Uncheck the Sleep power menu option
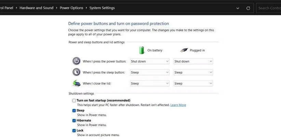This screenshot has height=140, width=281. click(74, 110)
